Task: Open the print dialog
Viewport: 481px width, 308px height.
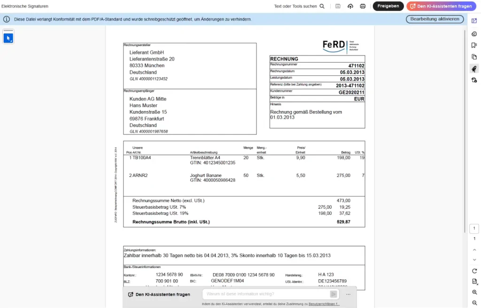Action: [363, 6]
